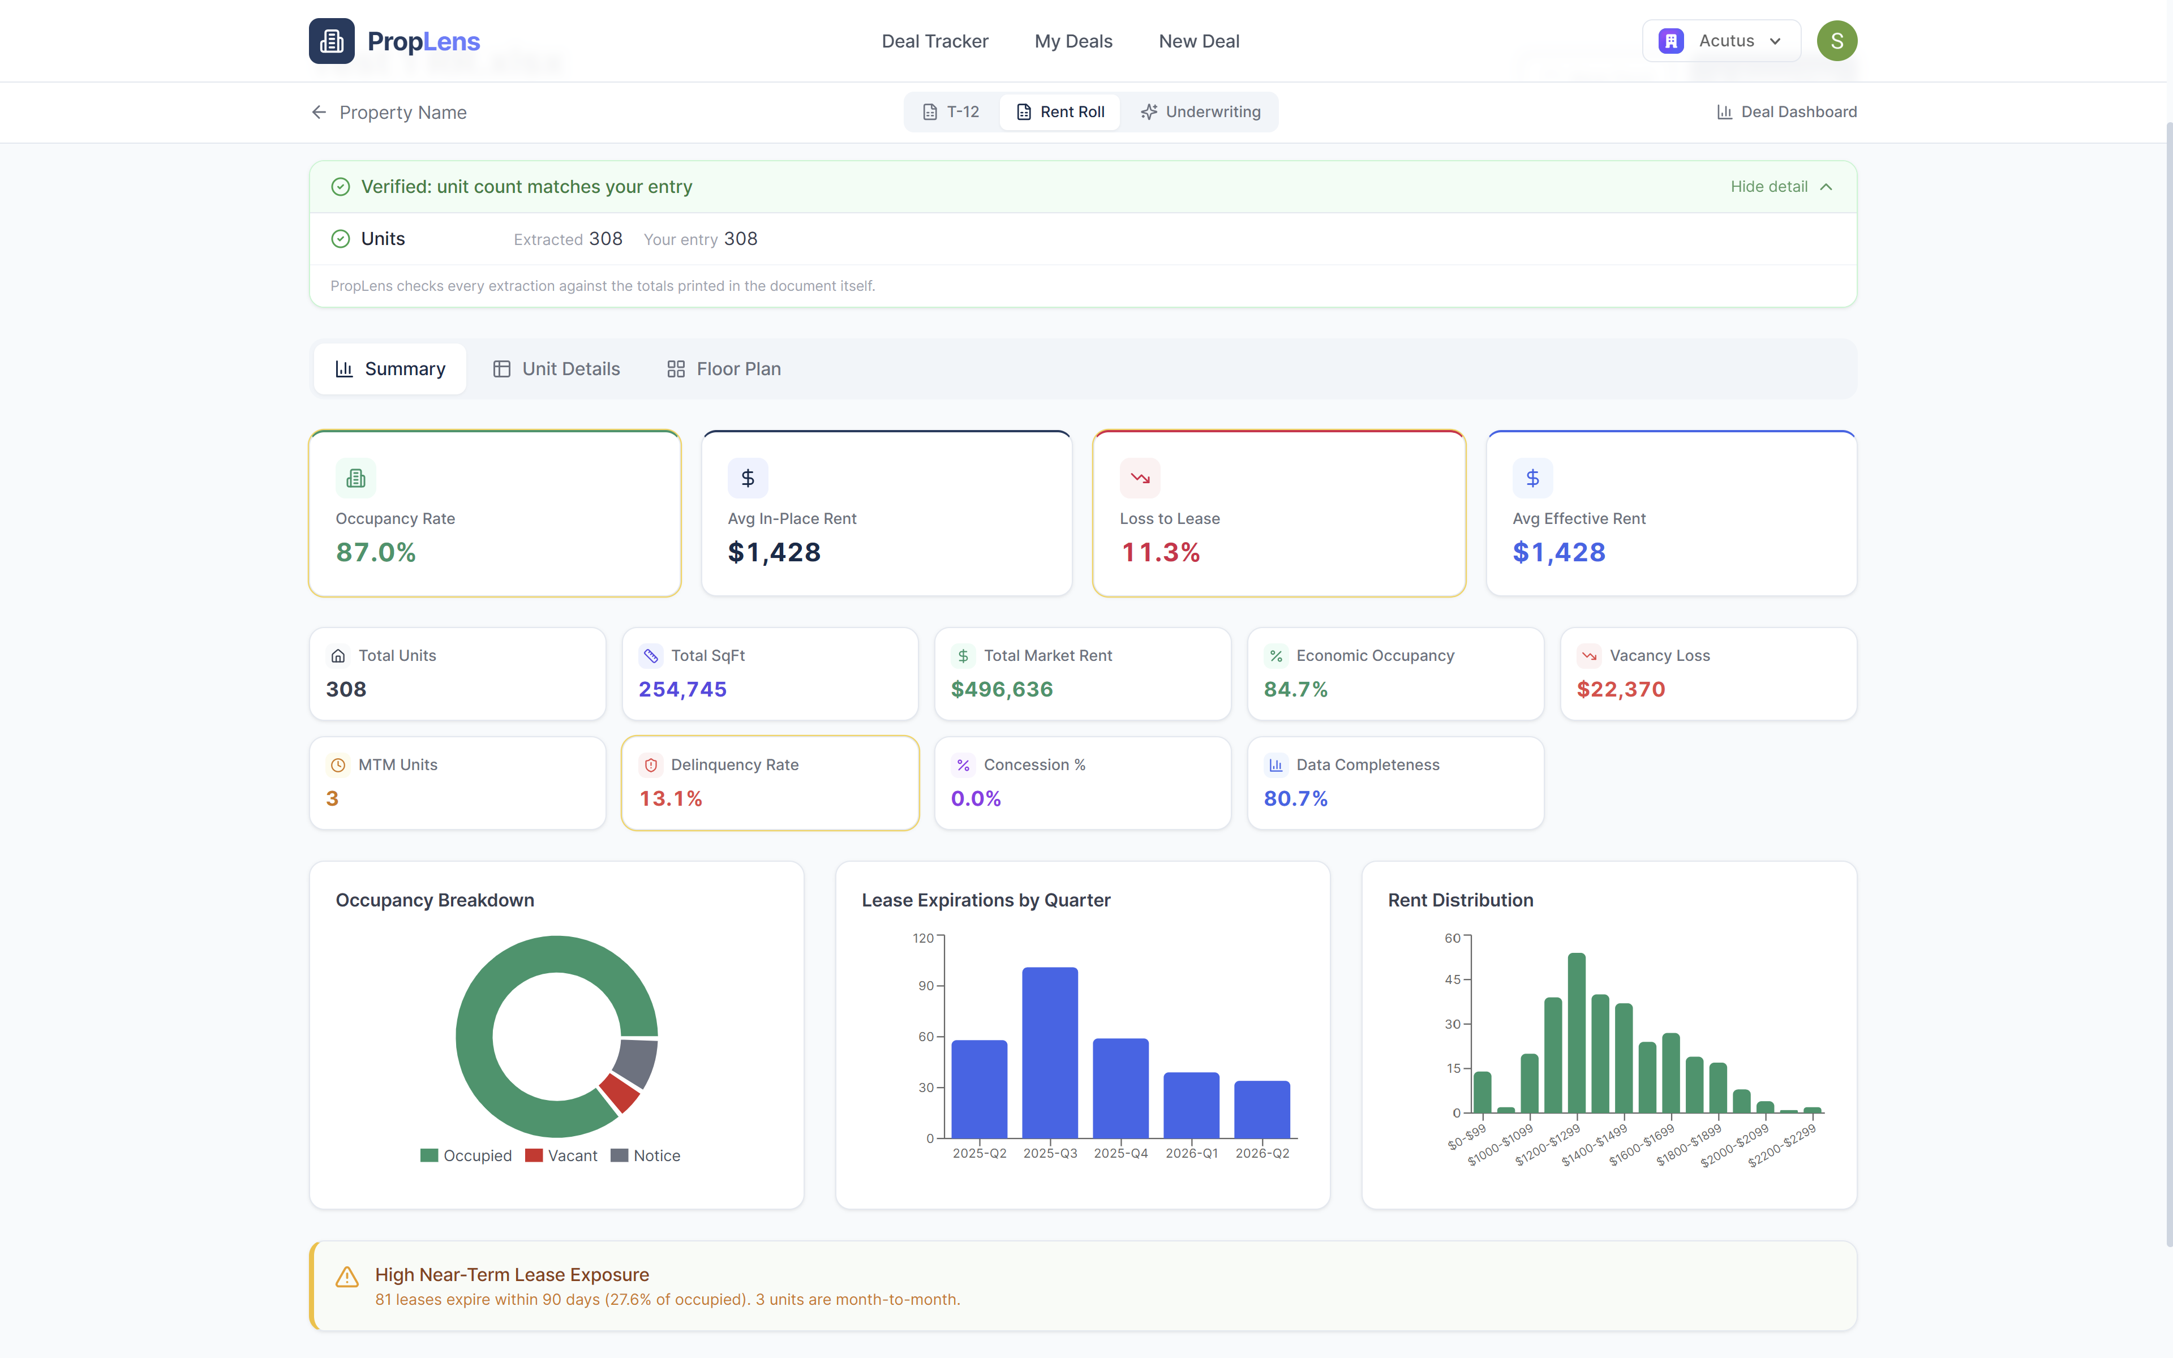Open My Deals page

click(x=1073, y=41)
